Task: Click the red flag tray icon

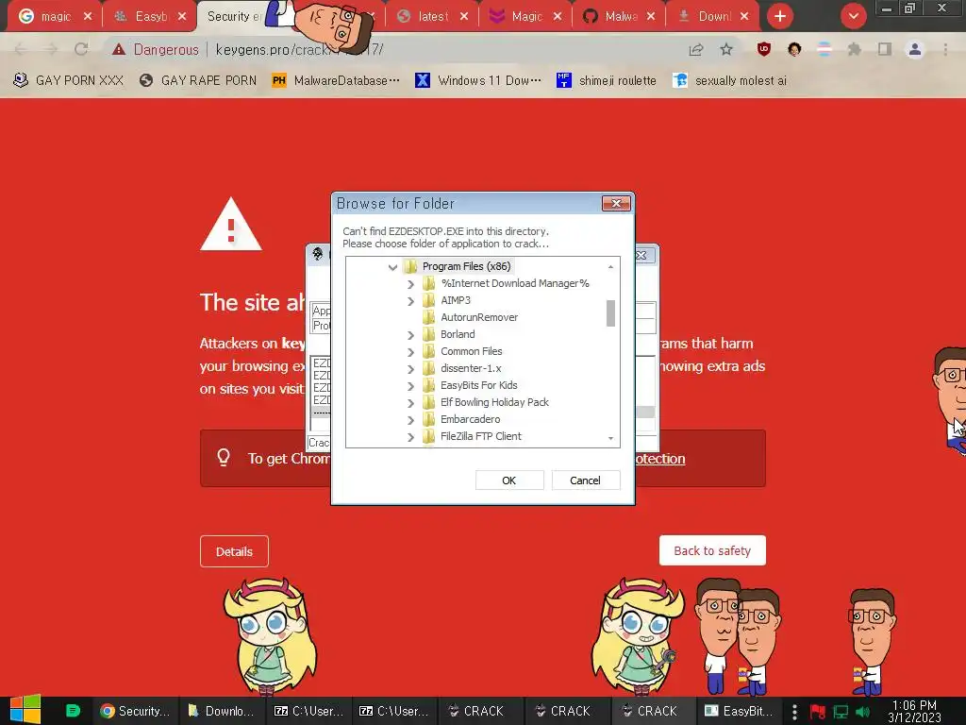Action: [x=818, y=712]
